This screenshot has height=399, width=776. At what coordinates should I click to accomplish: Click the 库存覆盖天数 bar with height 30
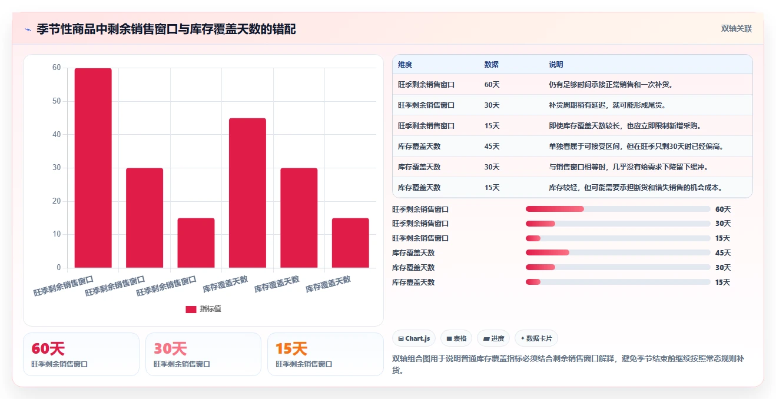click(299, 218)
